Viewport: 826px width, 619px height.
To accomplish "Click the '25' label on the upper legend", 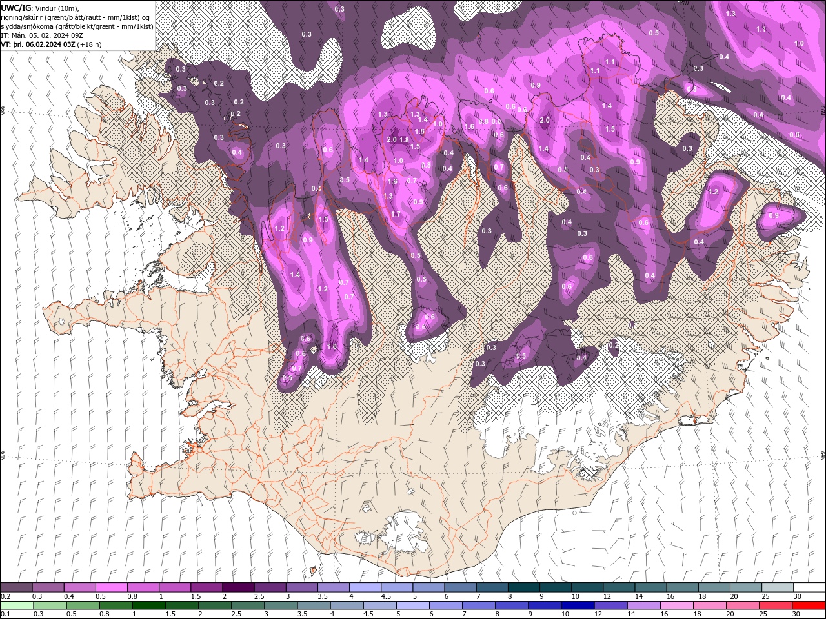I will click(x=765, y=596).
